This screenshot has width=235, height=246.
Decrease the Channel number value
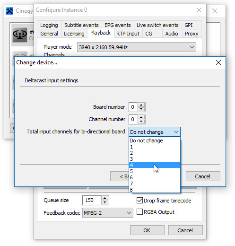coord(141,122)
